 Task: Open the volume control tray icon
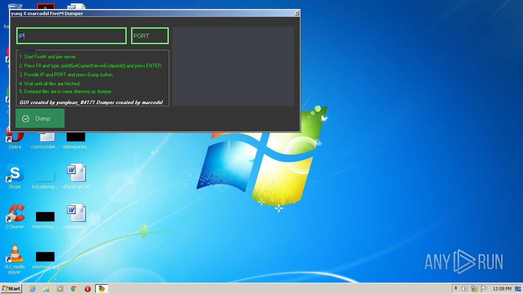pos(465,289)
